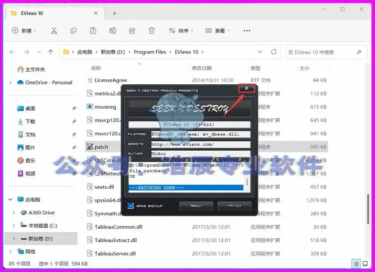This screenshot has height=272, width=375.
Task: Close the EViews 10 tab
Action: (x=96, y=13)
